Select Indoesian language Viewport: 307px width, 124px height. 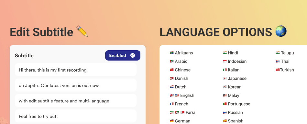click(x=237, y=62)
